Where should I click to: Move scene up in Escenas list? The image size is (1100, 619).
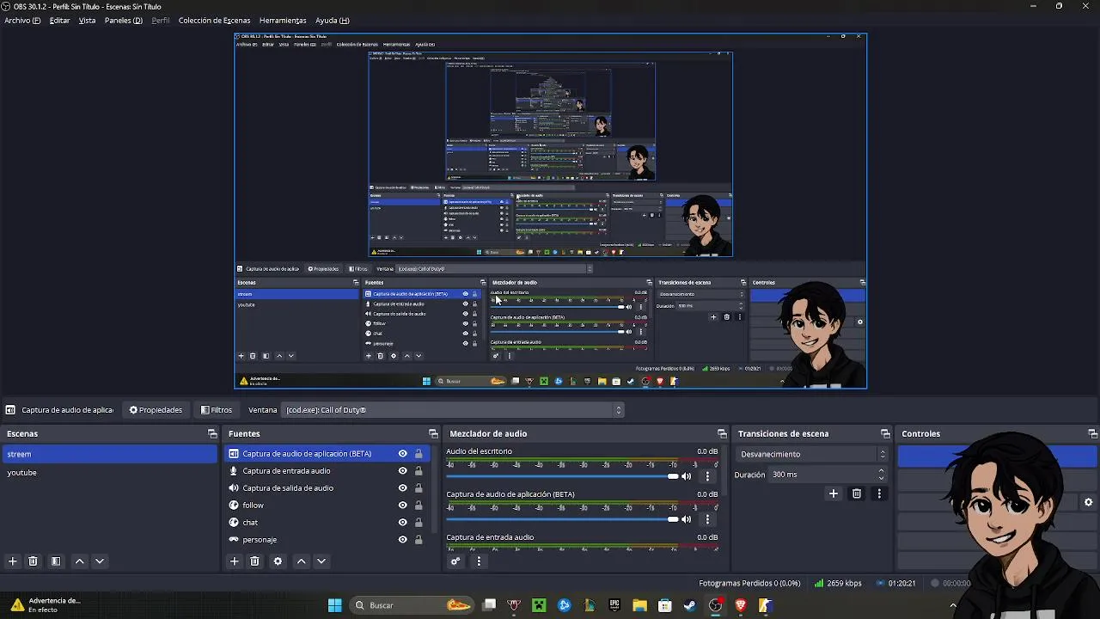80,561
